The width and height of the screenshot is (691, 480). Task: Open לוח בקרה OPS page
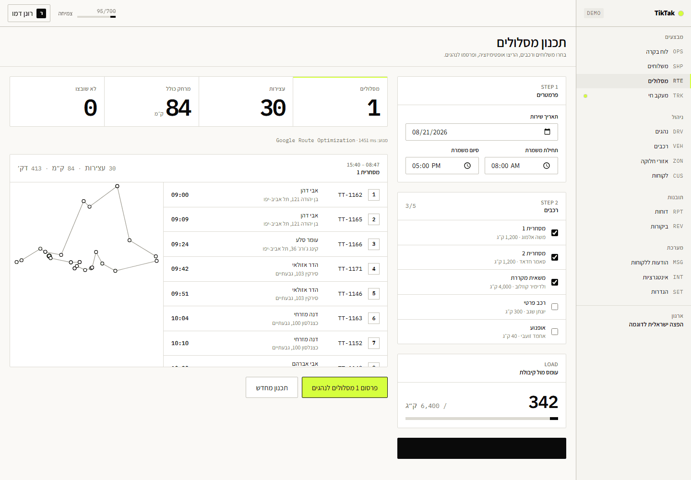[633, 52]
